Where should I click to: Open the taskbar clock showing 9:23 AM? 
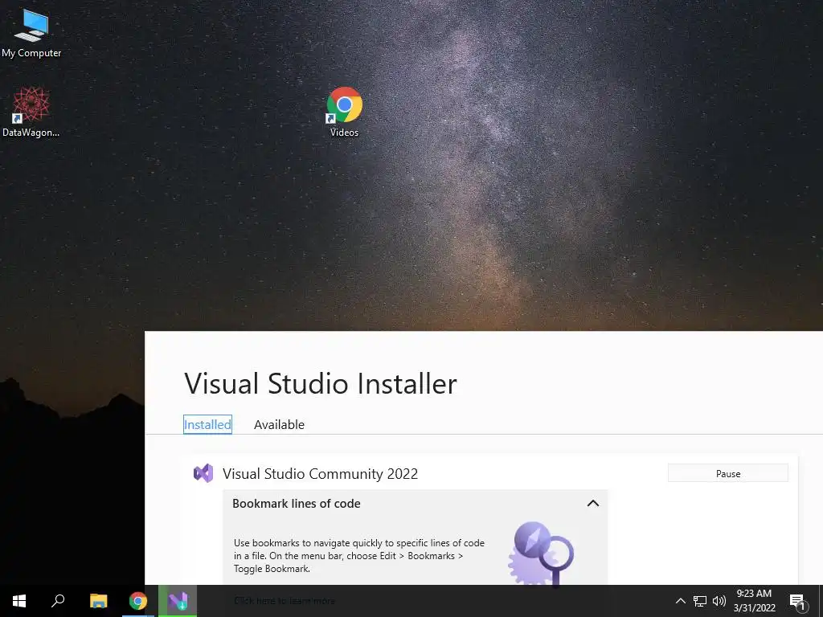point(754,601)
